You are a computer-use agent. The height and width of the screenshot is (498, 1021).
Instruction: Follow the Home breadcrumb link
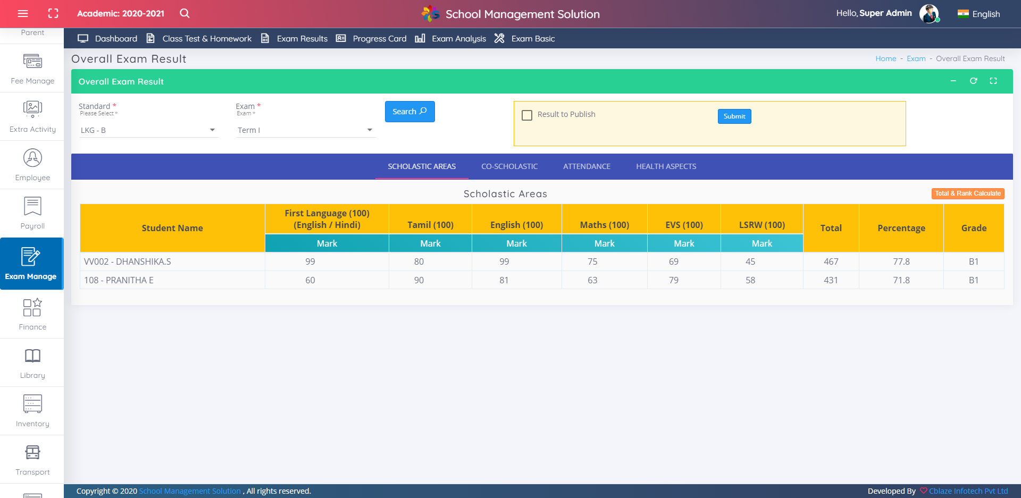[885, 59]
